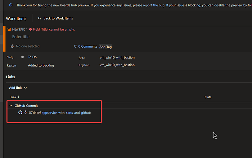
Task: Open the Add link dropdown
Action: [x=18, y=88]
